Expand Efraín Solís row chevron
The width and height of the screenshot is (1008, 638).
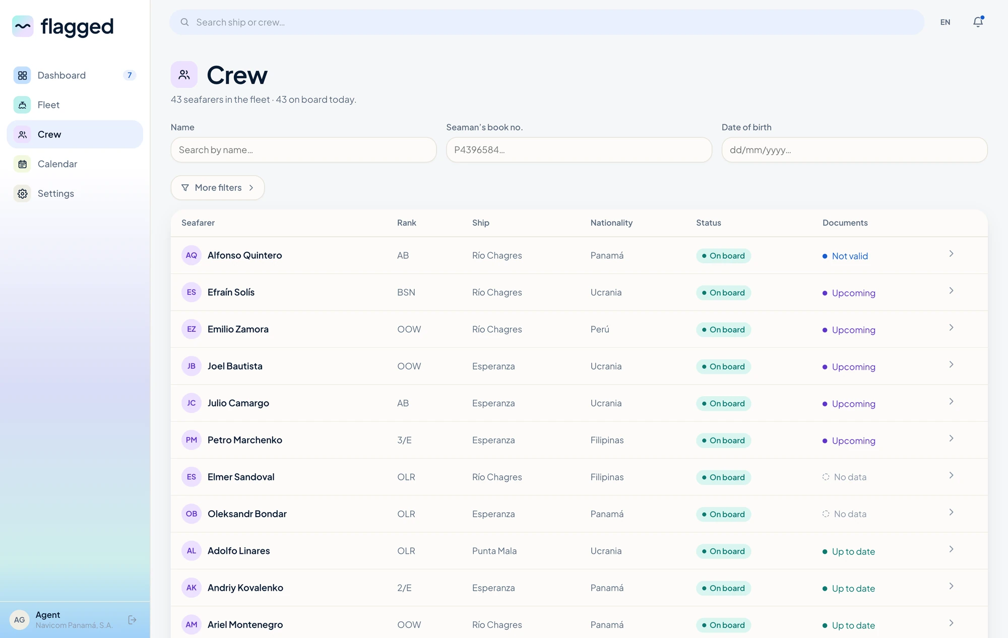(951, 291)
